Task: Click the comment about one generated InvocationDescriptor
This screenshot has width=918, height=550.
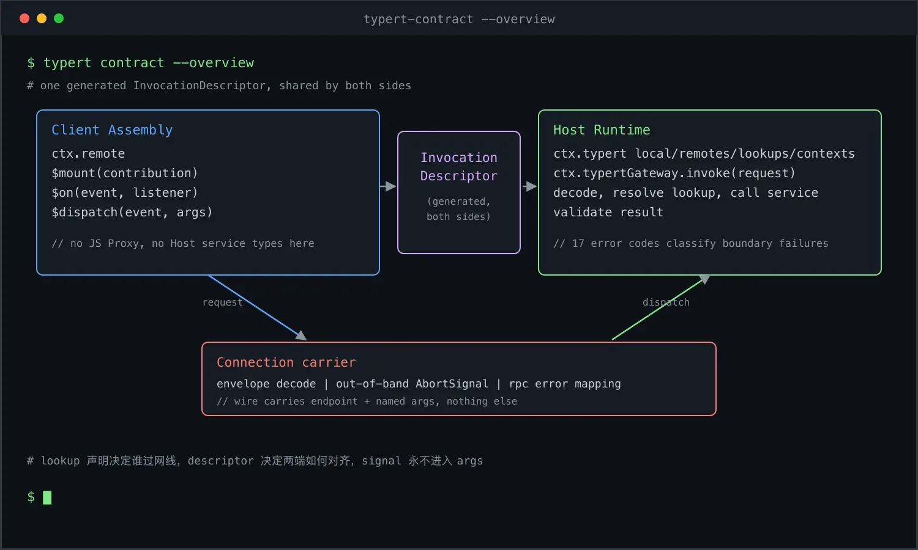Action: pos(219,86)
